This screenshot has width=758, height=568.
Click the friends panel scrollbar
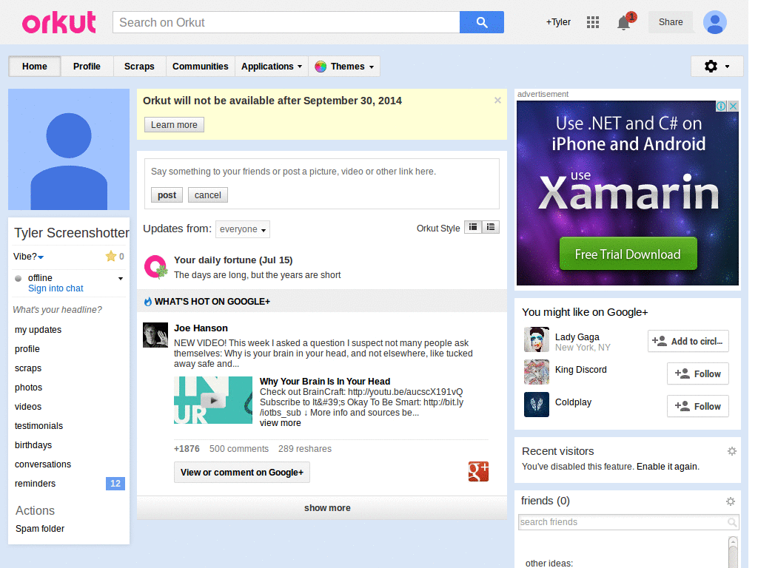(734, 552)
